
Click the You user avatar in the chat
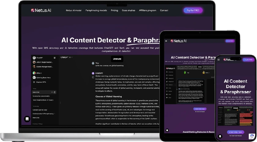coord(93,63)
